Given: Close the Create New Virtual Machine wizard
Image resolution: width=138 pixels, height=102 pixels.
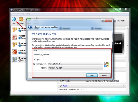Looking at the screenshot, I should [x=109, y=21].
